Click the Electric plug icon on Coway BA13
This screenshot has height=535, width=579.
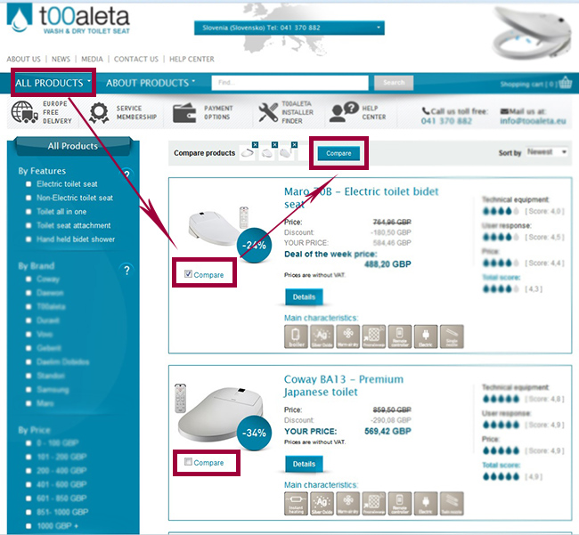pos(426,503)
